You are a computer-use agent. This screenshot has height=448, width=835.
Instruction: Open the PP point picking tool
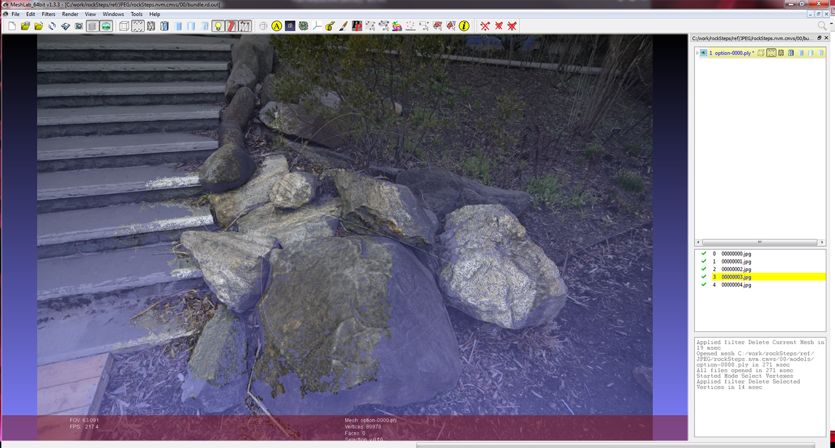coord(357,26)
